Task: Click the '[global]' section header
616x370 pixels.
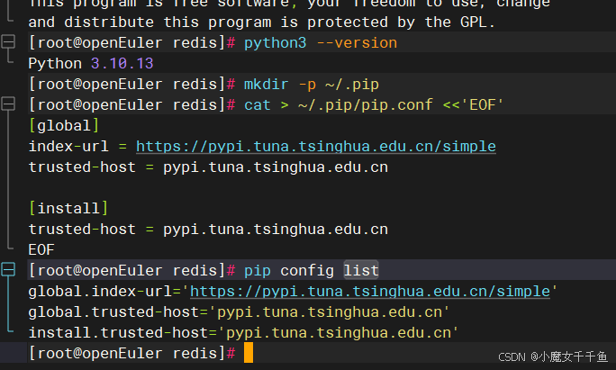Action: (64, 126)
